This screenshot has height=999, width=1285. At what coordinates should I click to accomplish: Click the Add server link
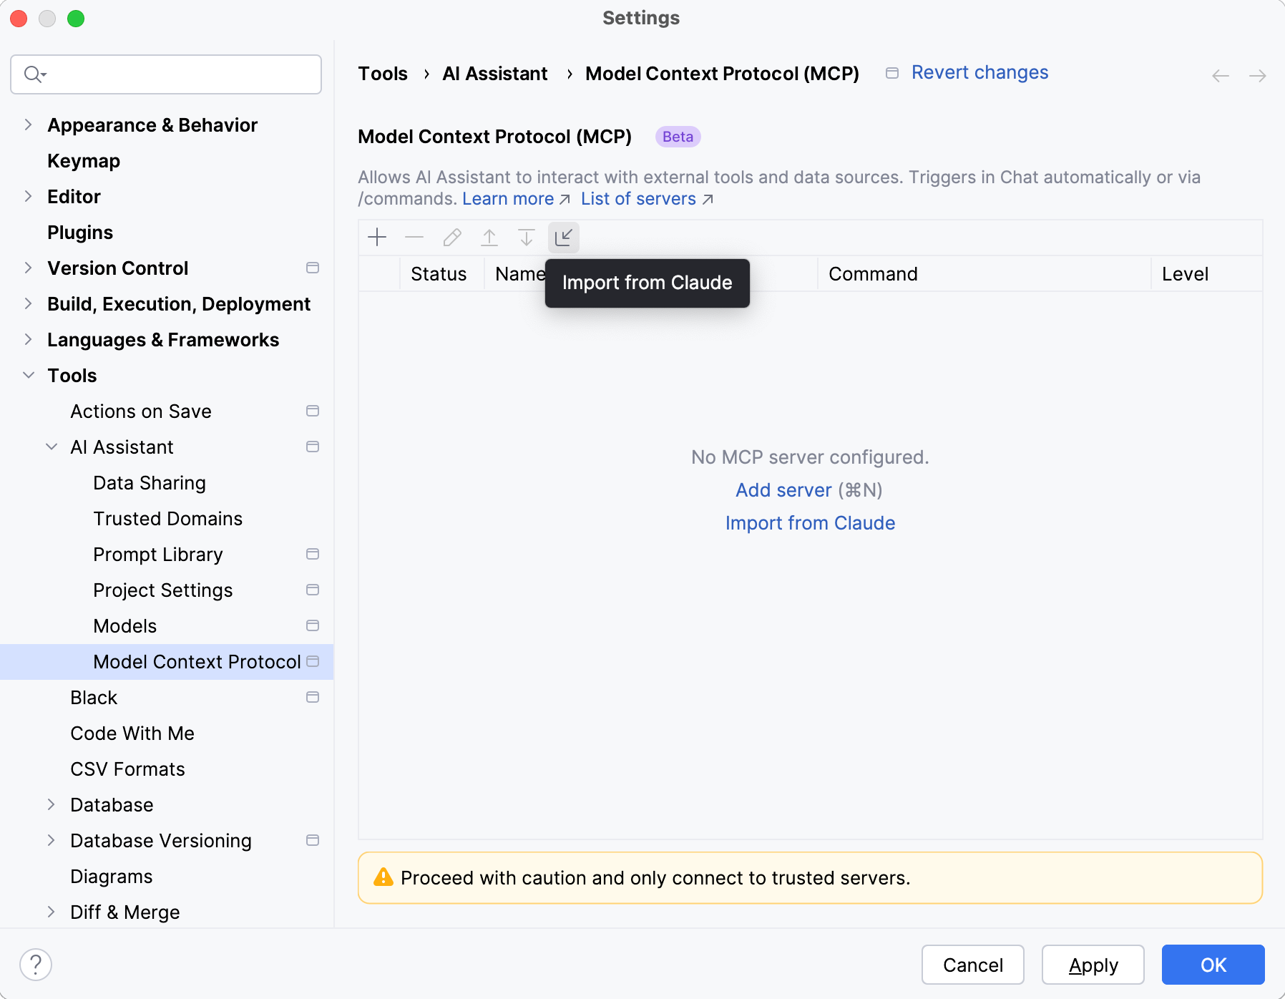pos(783,490)
